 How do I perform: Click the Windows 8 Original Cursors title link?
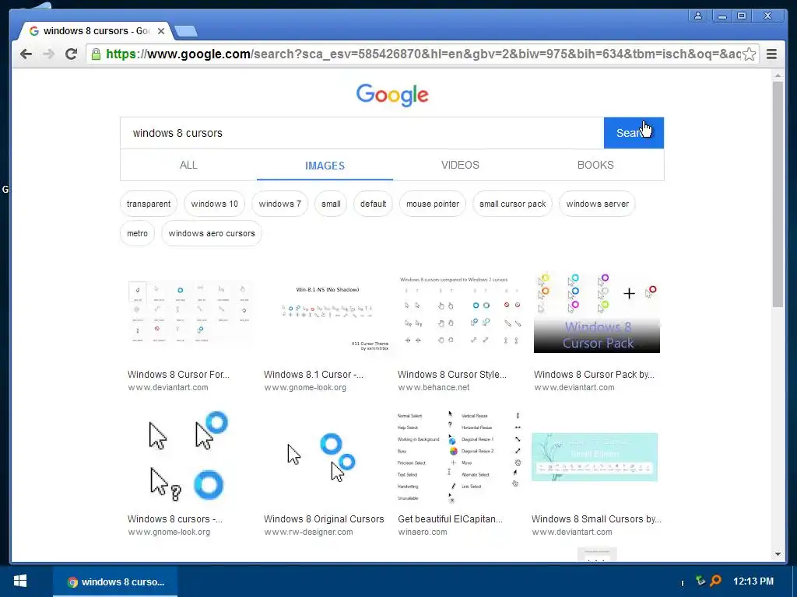[x=324, y=518]
